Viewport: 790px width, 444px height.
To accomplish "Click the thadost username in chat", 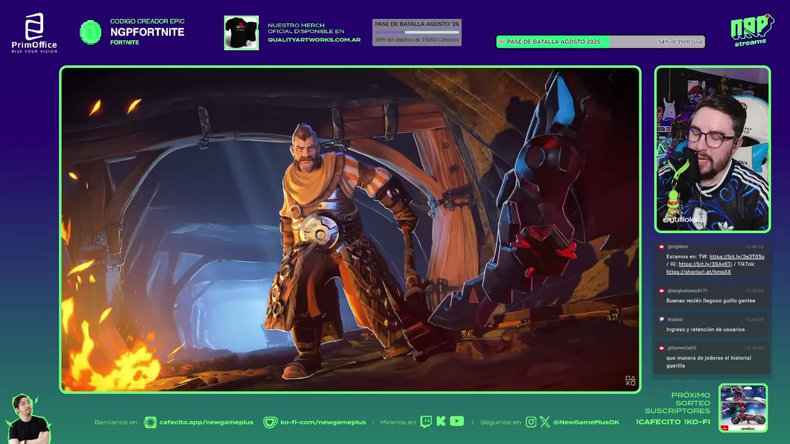I will 675,319.
